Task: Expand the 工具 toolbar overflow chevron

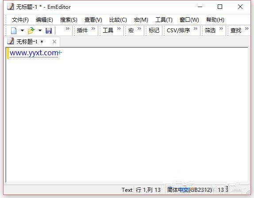Action: [x=119, y=29]
